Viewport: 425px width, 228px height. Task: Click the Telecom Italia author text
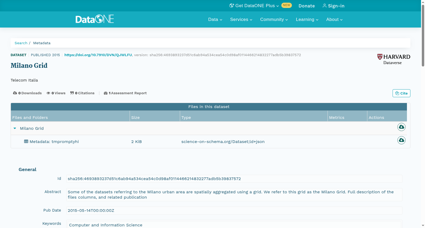tap(24, 80)
